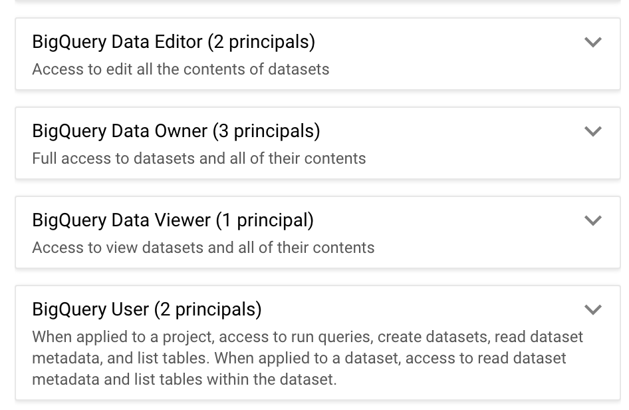The width and height of the screenshot is (629, 410).
Task: Click the "BigQuery Data Viewer" role name
Action: (121, 220)
